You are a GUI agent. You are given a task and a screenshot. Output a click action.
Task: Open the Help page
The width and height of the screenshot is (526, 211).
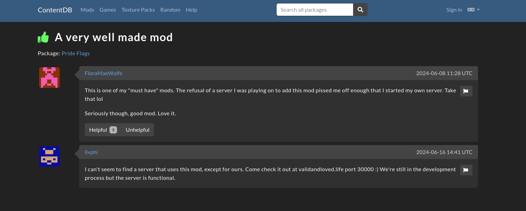pos(191,10)
